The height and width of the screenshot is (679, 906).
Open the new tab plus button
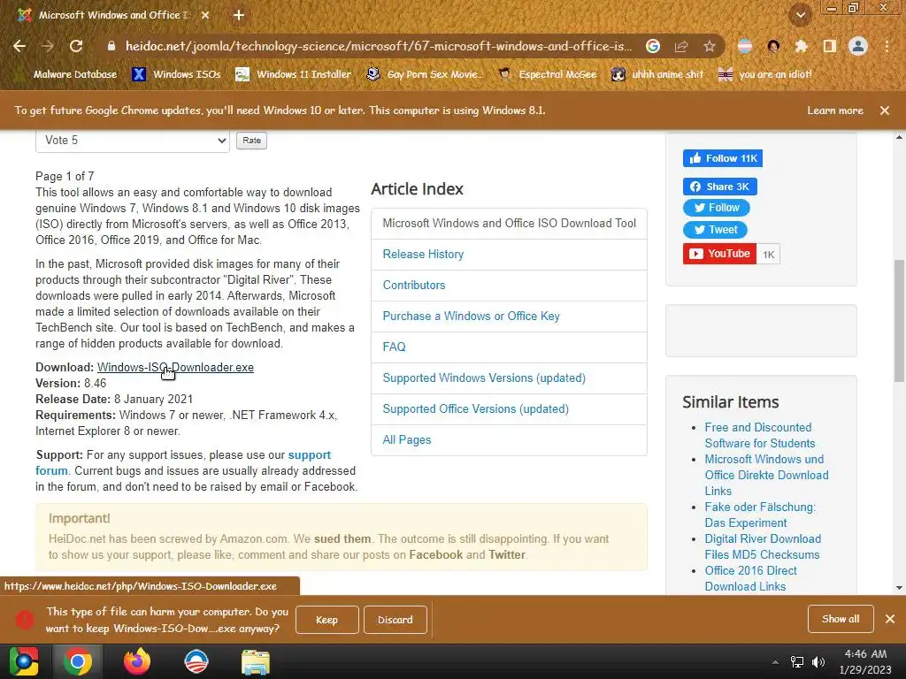pos(239,15)
